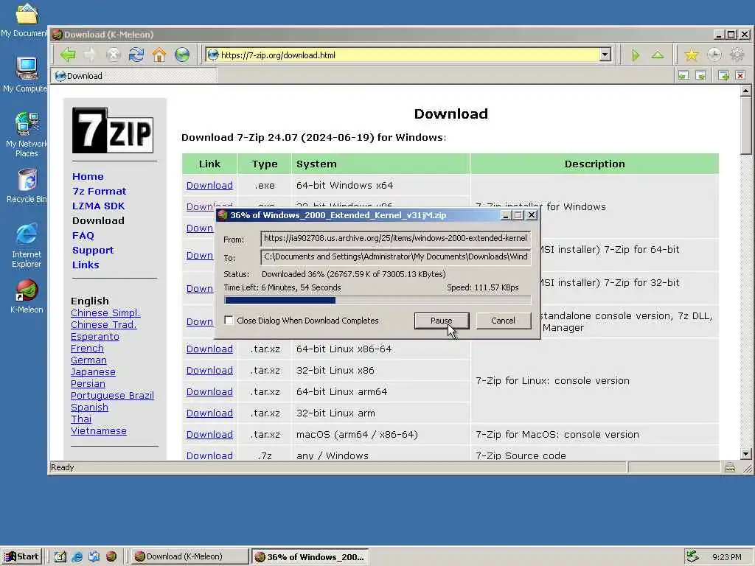755x566 pixels.
Task: Close the current tab with the red X icon
Action: click(x=740, y=76)
